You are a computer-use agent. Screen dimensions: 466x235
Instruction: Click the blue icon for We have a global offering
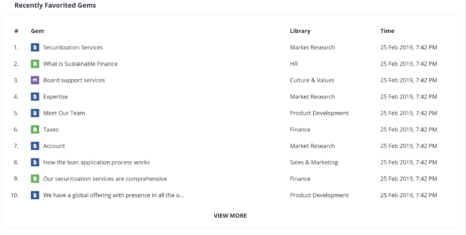pos(35,195)
